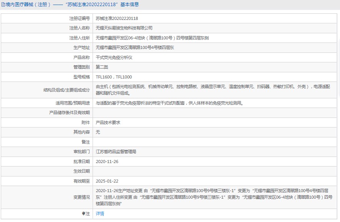Click the 适用范围/预期用途 label
Image resolution: width=340 pixels, height=222 pixels.
pyautogui.click(x=73, y=103)
